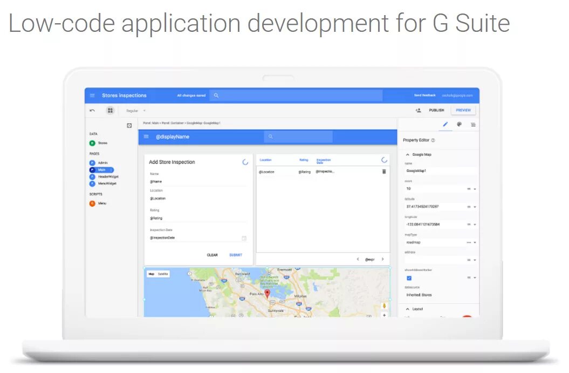Click the zoom binding icon
The width and height of the screenshot is (569, 373).
click(x=469, y=189)
